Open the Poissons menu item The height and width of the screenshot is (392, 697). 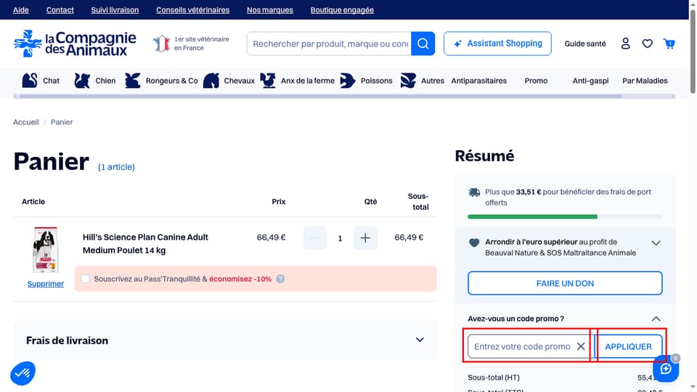click(x=377, y=81)
